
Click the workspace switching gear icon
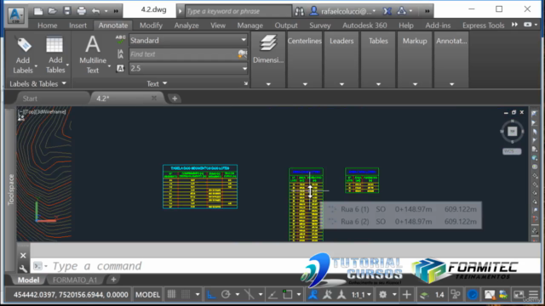point(382,295)
